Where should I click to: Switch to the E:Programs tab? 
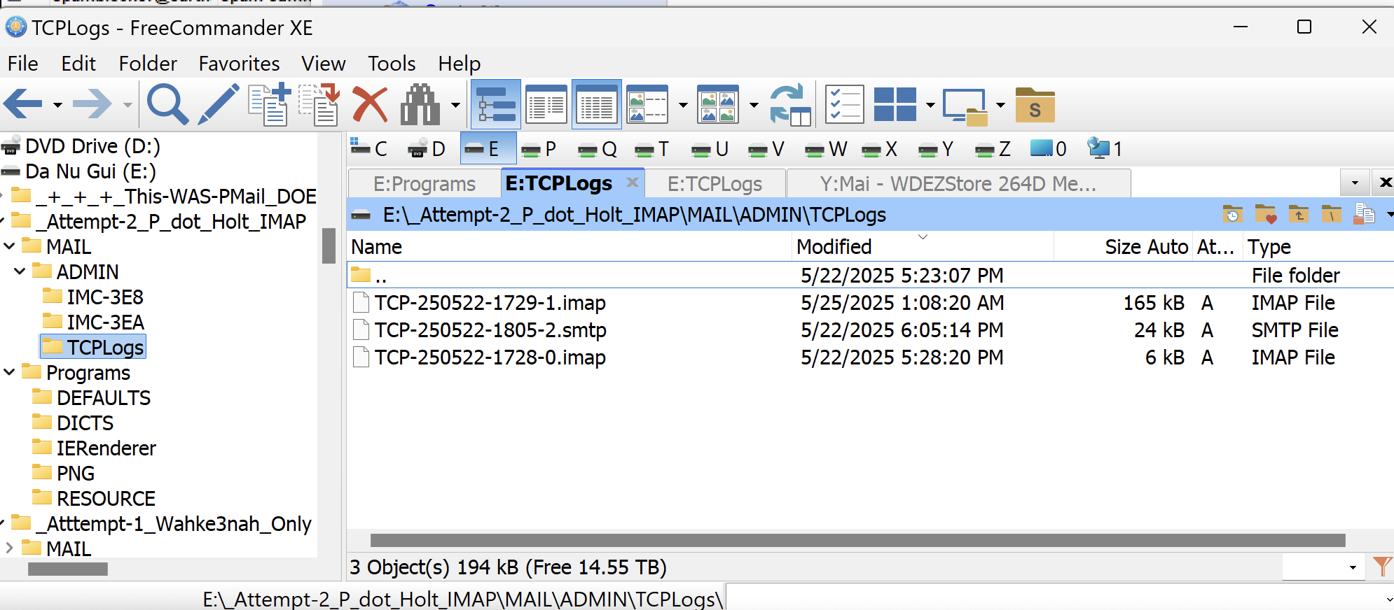point(424,184)
